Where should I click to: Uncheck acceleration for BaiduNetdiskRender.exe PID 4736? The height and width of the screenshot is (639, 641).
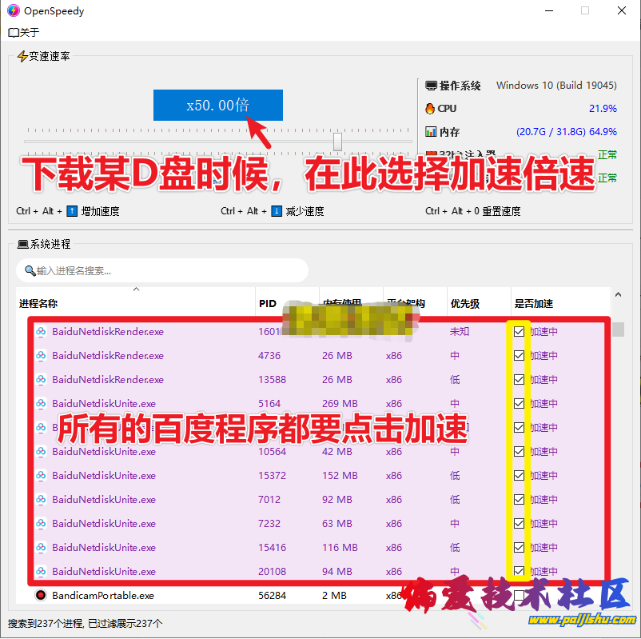(517, 355)
